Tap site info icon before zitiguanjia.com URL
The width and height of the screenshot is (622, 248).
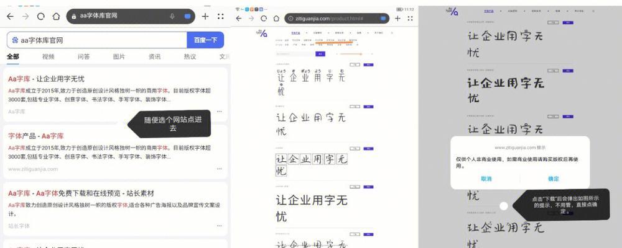(x=290, y=19)
